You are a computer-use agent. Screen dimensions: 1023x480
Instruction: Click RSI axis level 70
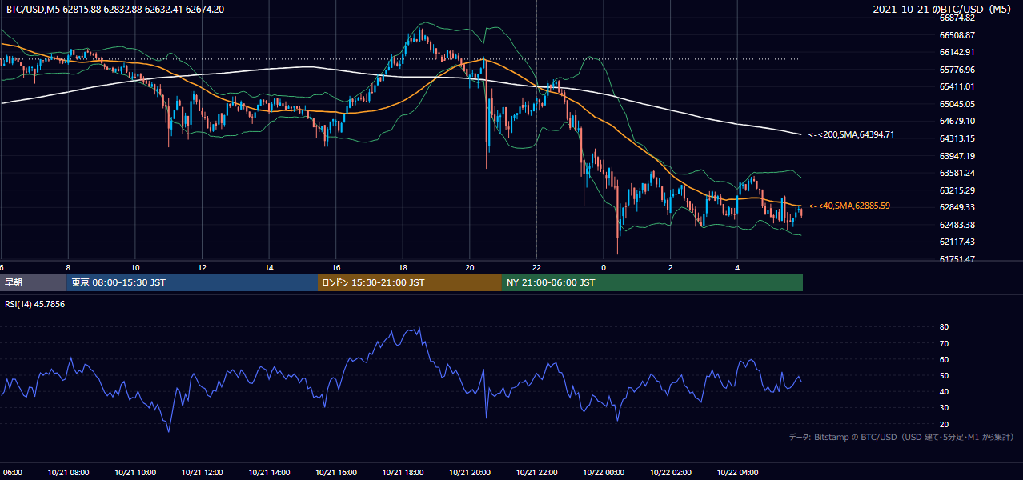click(x=944, y=343)
